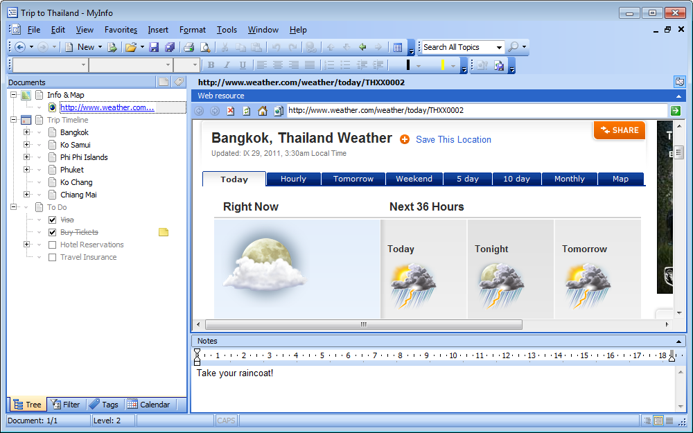Open the Hourly weather tab
The image size is (693, 433).
[x=293, y=179]
